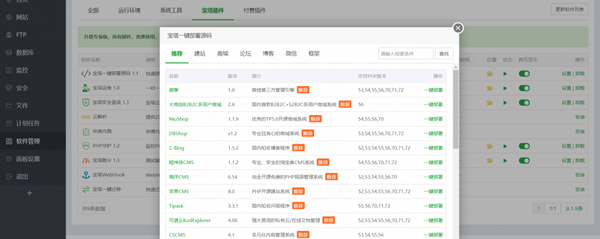This screenshot has height=239, width=600.
Task: Close the 宝塔一键部署源码 dialog
Action: [x=458, y=28]
